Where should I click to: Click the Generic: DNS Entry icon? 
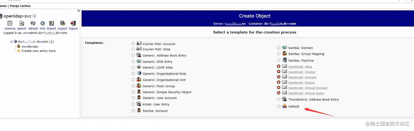[139, 61]
